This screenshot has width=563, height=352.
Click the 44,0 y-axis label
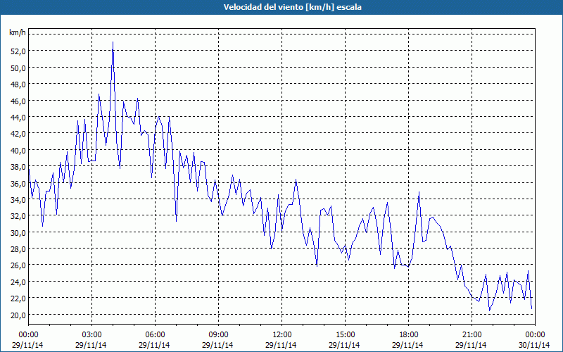click(x=19, y=117)
